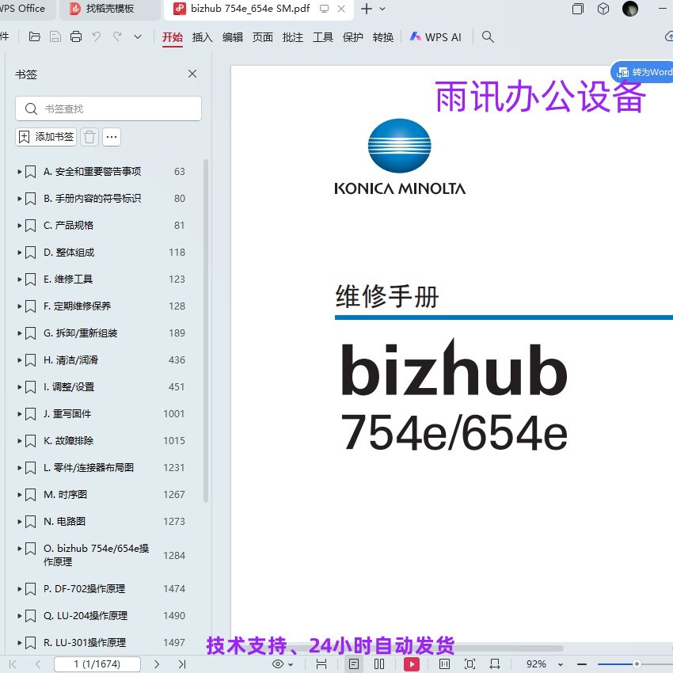The image size is (673, 673).
Task: Open bookmark P. DF-702操作原理
Action: click(85, 589)
